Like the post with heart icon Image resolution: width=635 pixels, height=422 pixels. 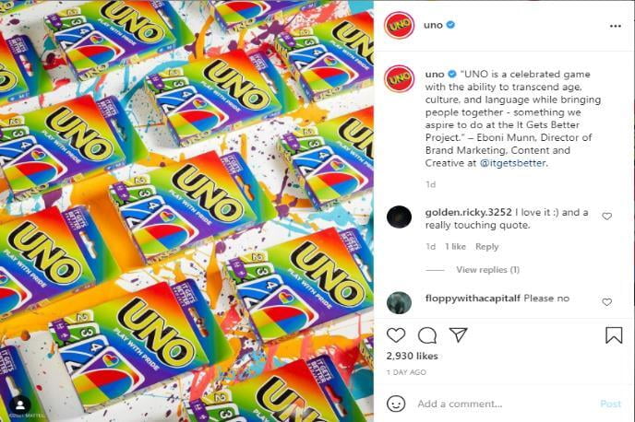point(396,335)
